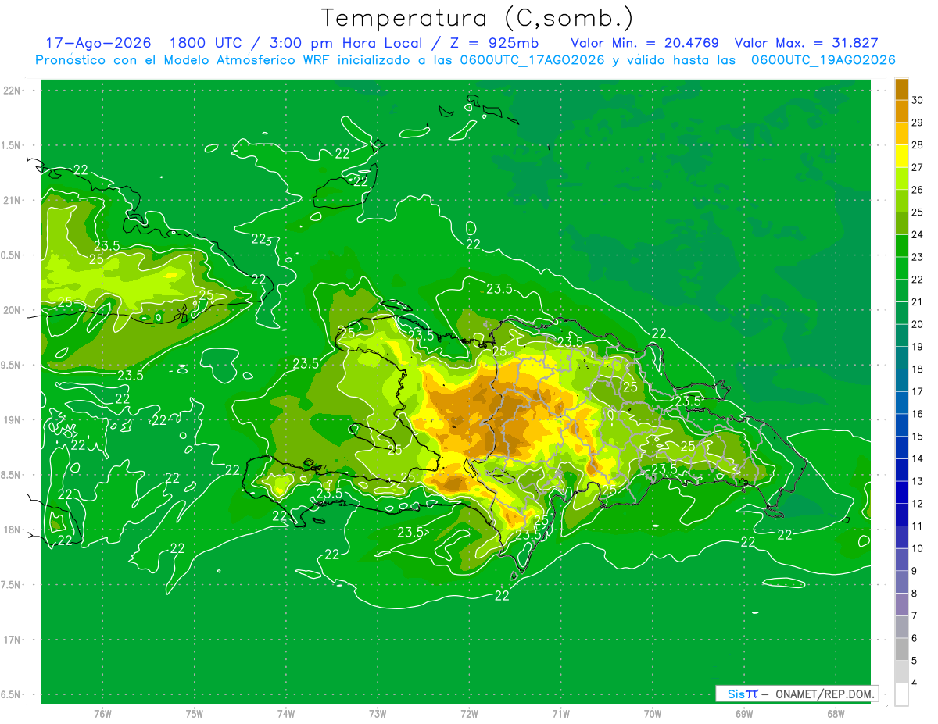Click the colorbar label "20"
Screen dimensions: 938x724
point(917,324)
